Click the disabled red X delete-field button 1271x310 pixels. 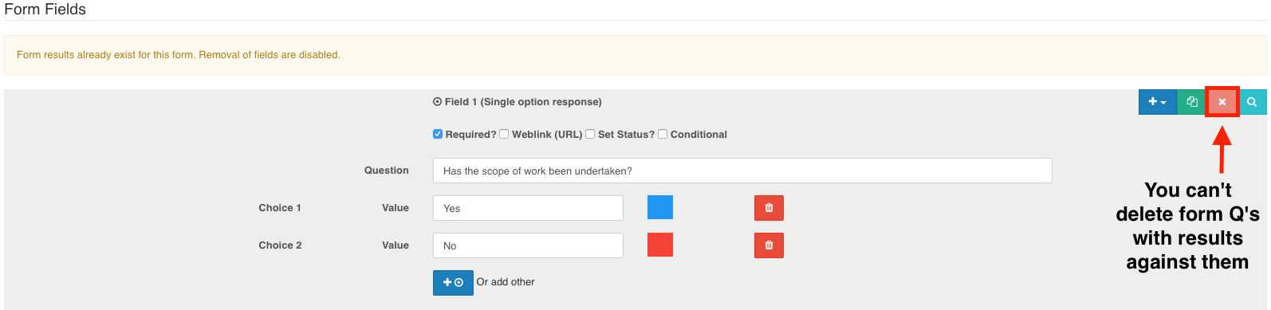tap(1222, 102)
